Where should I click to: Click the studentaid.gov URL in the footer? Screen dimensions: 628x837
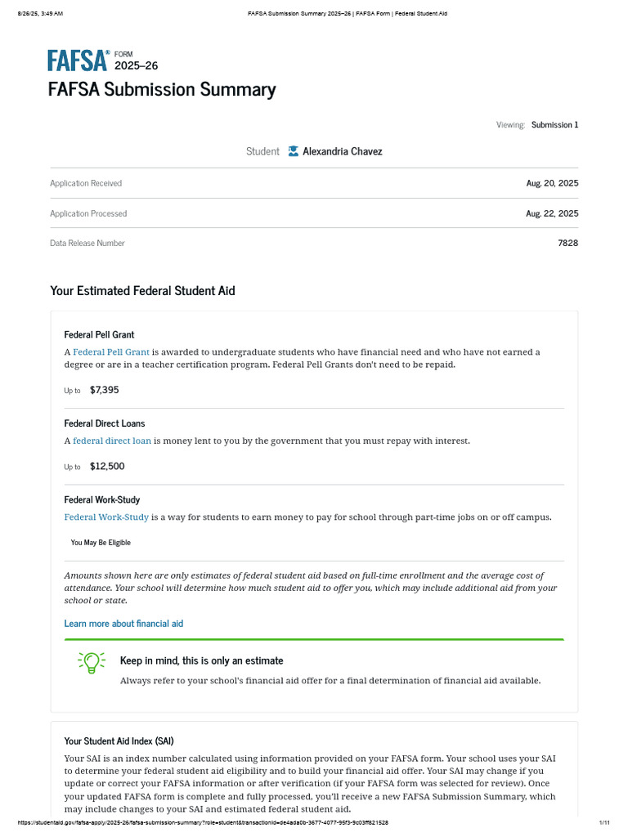203,822
